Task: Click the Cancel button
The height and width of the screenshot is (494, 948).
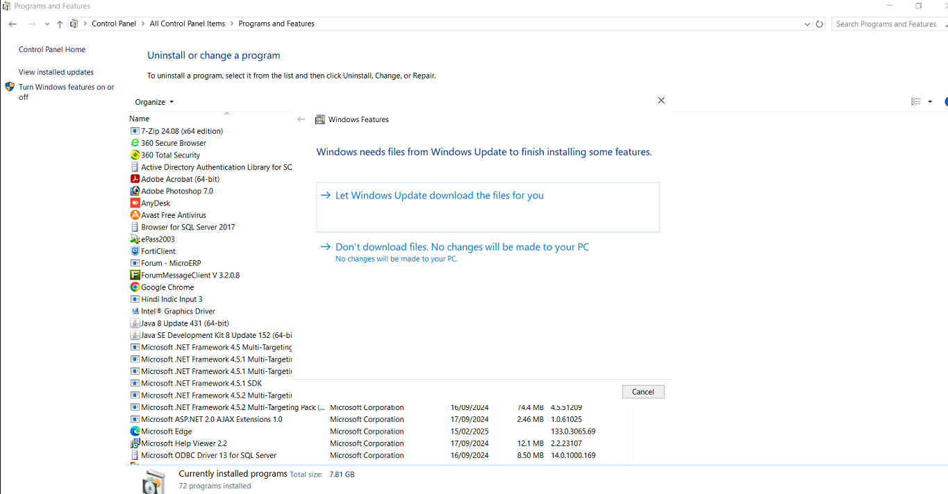Action: 643,392
